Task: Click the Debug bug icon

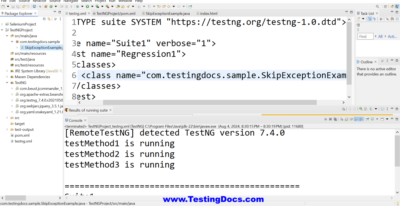Action: tap(77, 7)
